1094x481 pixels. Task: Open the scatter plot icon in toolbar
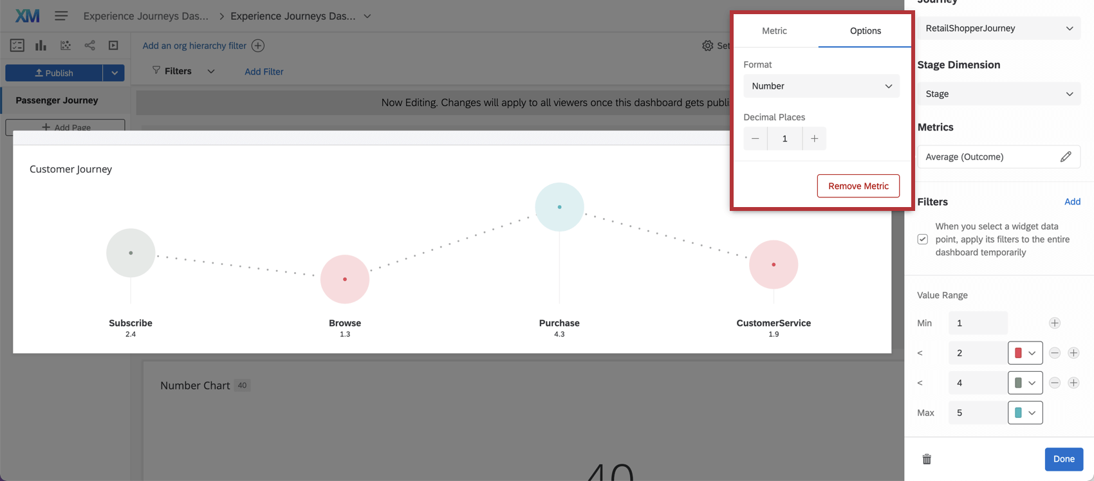pyautogui.click(x=66, y=46)
